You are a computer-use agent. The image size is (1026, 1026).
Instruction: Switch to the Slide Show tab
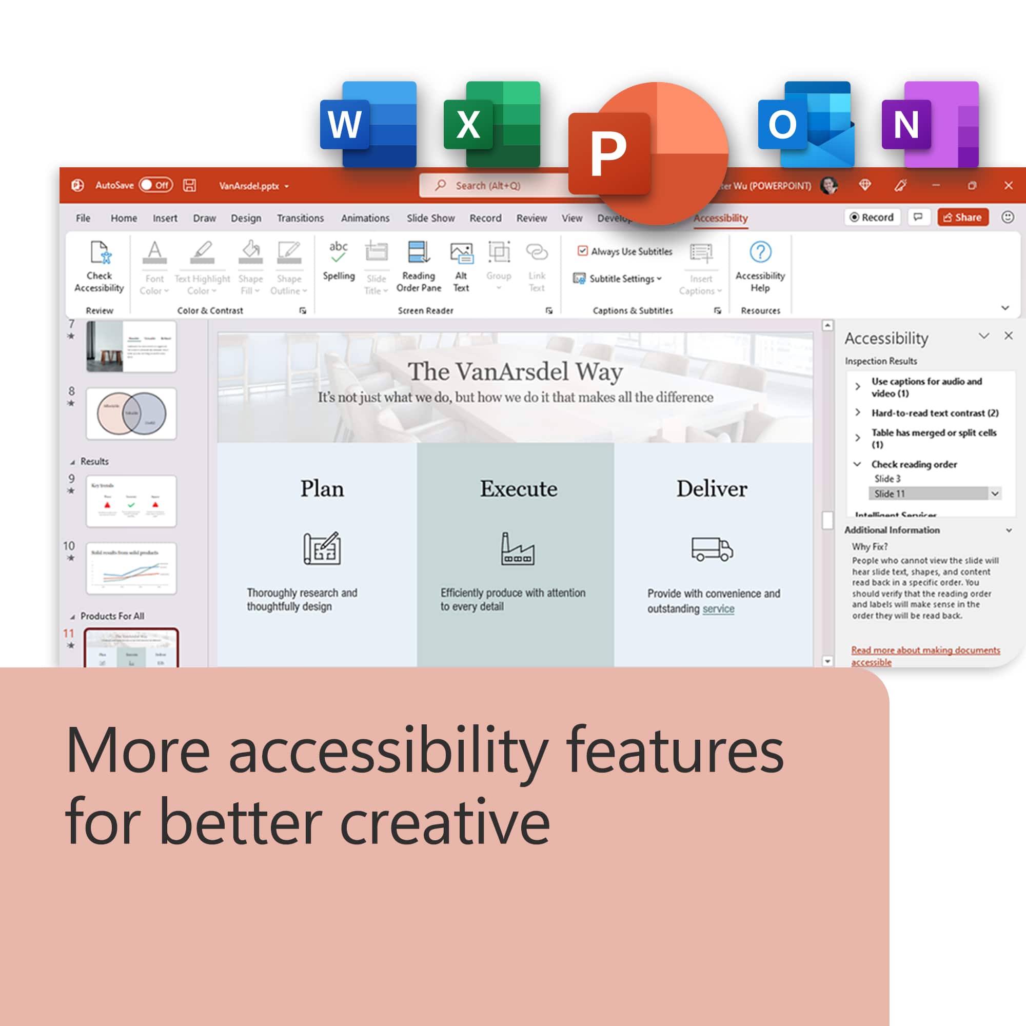pos(430,218)
